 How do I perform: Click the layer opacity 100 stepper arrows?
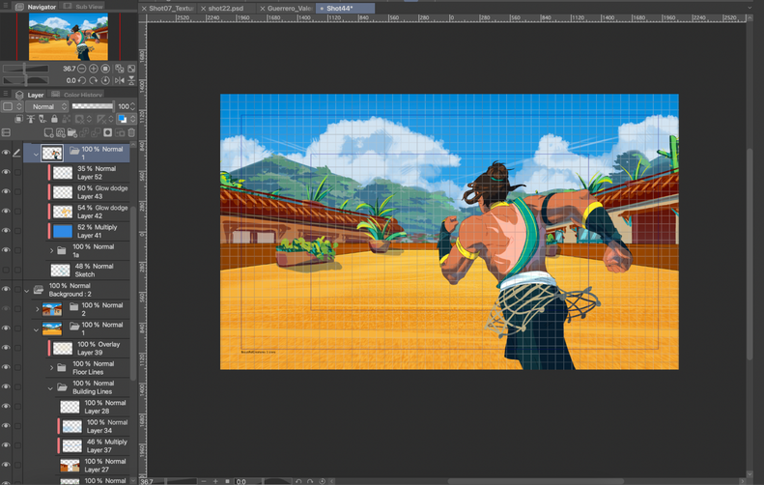pyautogui.click(x=133, y=106)
